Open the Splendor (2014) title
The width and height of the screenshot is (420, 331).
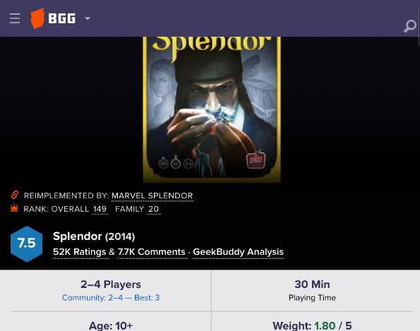(94, 236)
